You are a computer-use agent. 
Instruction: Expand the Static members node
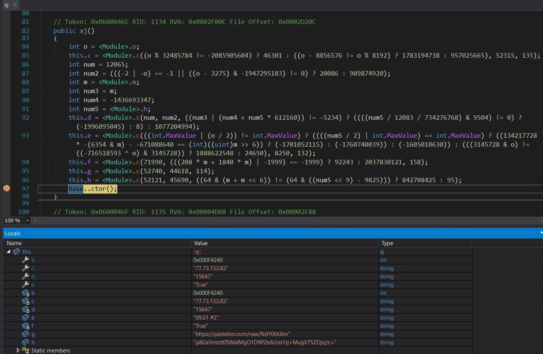click(18, 350)
